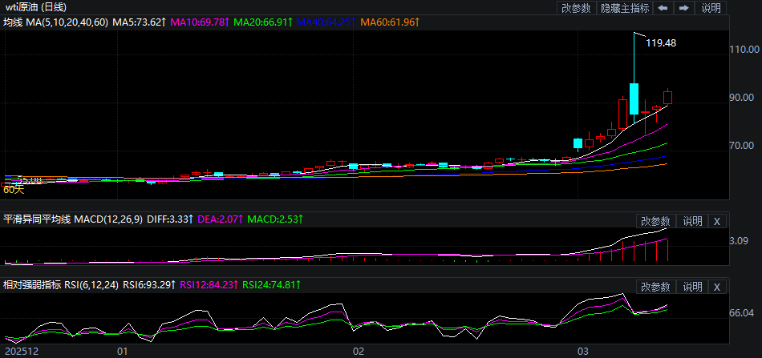This screenshot has height=358, width=762.
Task: Toggle 隐藏主指标 to hide main indicator
Action: tap(625, 8)
